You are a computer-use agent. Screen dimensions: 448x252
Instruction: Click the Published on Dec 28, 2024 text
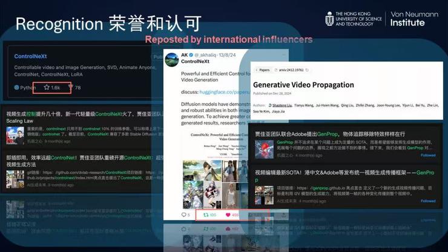[272, 93]
